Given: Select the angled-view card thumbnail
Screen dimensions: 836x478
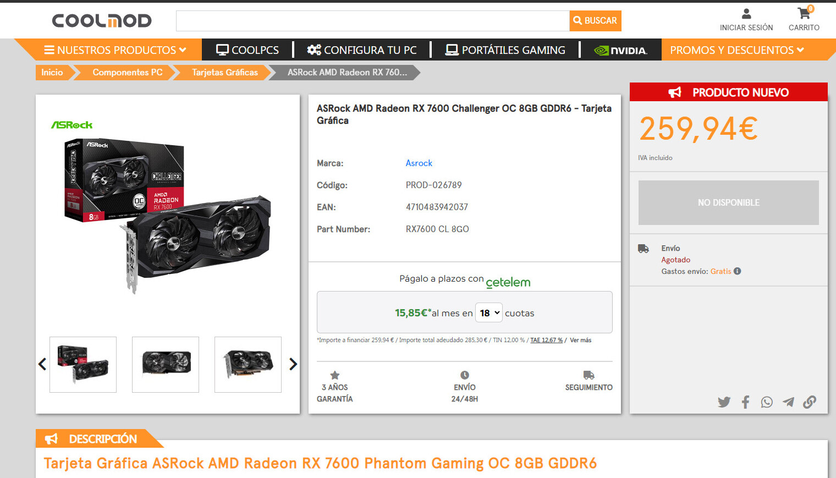Looking at the screenshot, I should (248, 365).
